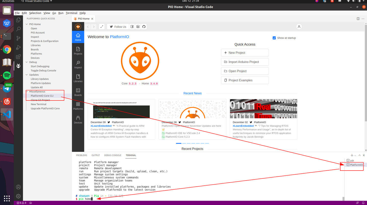The image size is (367, 205).
Task: Select the first news carousel indicator
Action: click(179, 143)
